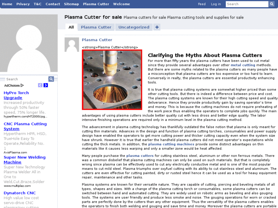Viewport: 278px width, 208px height.
Task: Click the large profile silhouette image
Action: (29, 43)
